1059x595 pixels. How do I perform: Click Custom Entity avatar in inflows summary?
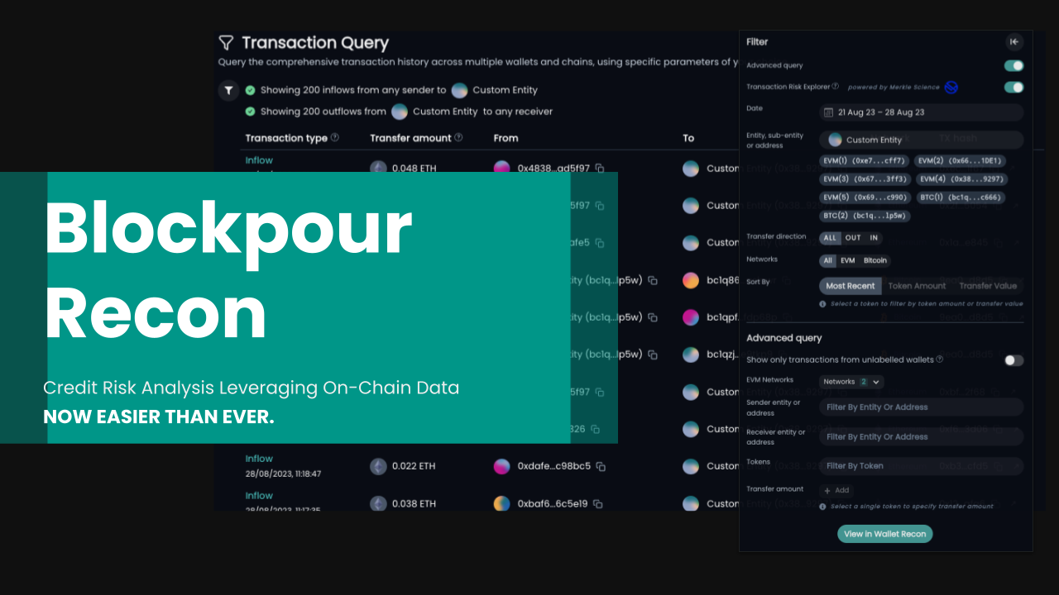(x=459, y=90)
